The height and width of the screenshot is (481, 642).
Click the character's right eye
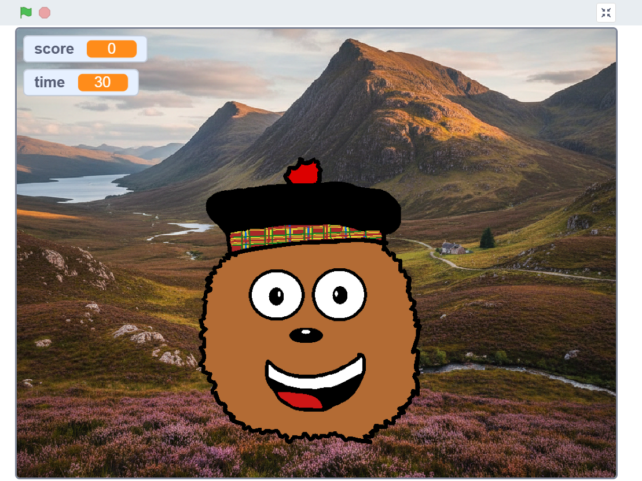pyautogui.click(x=340, y=294)
